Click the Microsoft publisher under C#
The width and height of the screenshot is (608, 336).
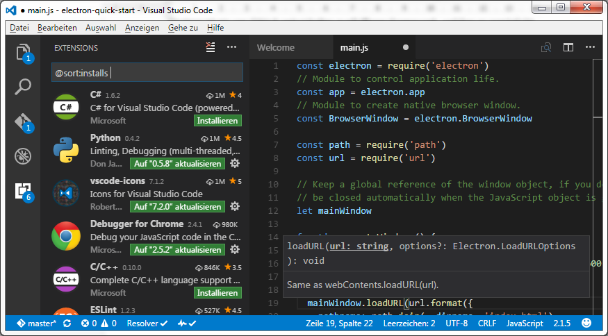[x=108, y=121]
